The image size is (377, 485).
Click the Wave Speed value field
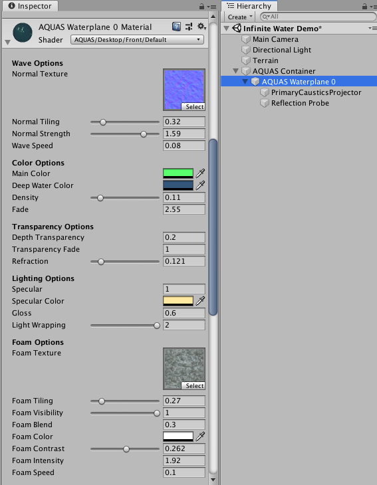[184, 145]
